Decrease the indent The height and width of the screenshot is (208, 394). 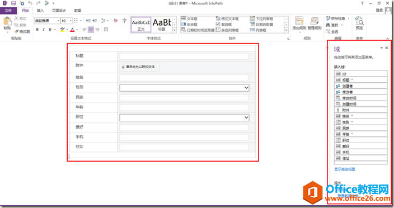tap(88, 21)
